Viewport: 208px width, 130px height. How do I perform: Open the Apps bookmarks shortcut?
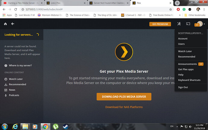coord(8,15)
